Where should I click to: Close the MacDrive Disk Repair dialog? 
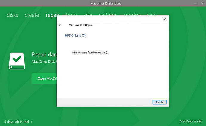tap(165, 19)
